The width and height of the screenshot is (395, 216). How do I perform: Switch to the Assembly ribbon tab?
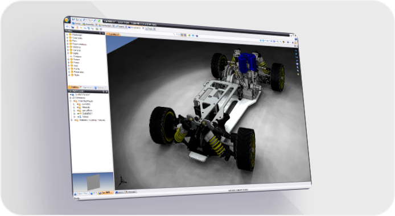click(x=89, y=24)
